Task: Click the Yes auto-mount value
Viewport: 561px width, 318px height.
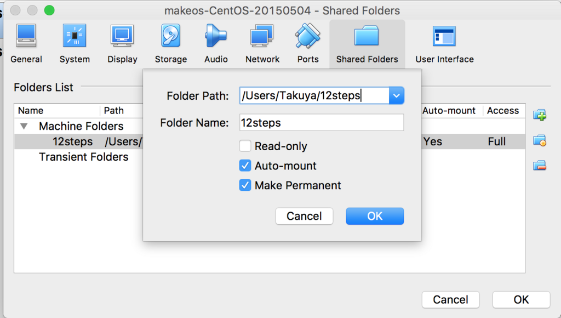Action: click(x=433, y=141)
